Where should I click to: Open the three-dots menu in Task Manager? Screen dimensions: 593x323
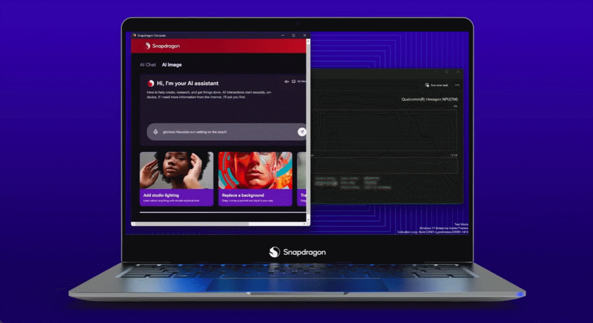click(x=457, y=85)
